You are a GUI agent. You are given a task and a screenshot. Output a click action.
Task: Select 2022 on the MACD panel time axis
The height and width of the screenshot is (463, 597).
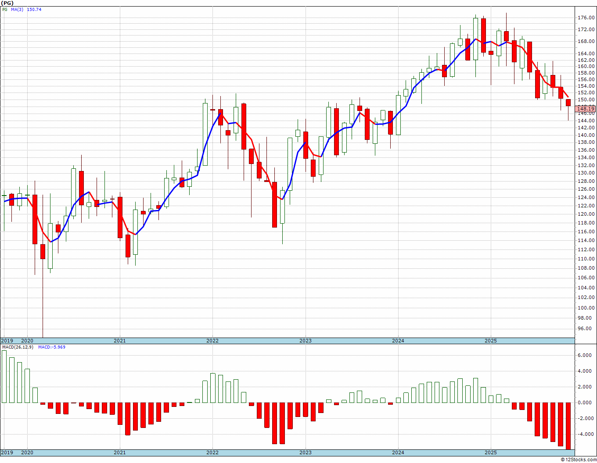coord(212,452)
